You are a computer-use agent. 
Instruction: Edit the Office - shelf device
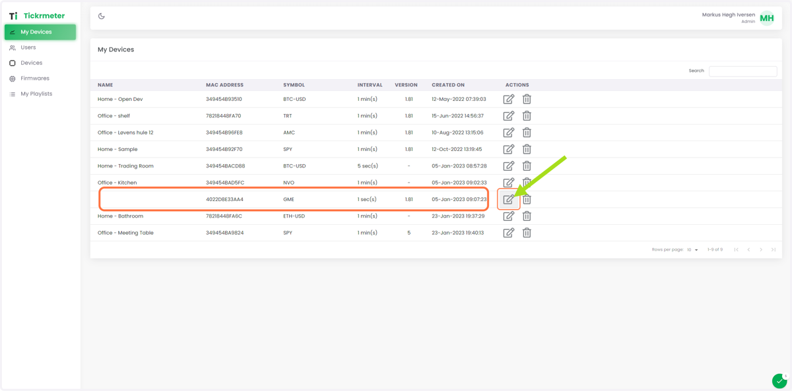click(509, 116)
